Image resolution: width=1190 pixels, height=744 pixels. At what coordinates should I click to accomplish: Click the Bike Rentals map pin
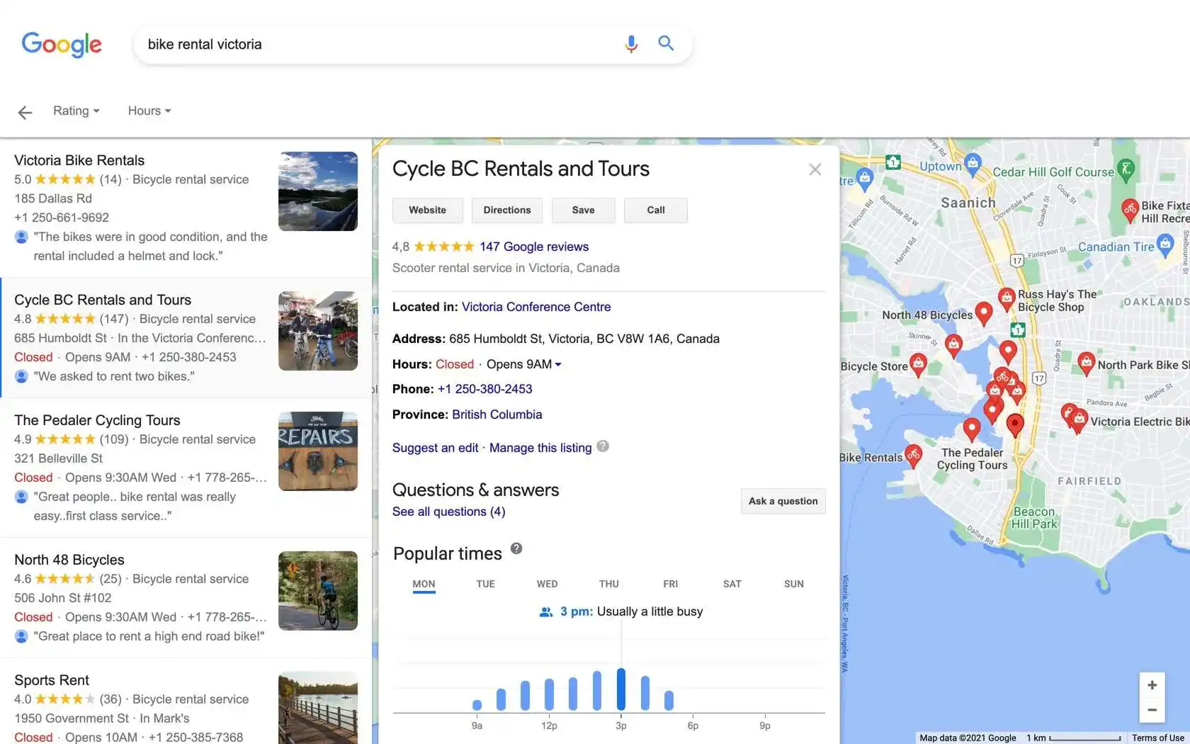(914, 456)
